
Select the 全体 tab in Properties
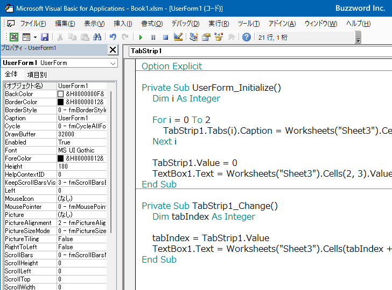11,74
